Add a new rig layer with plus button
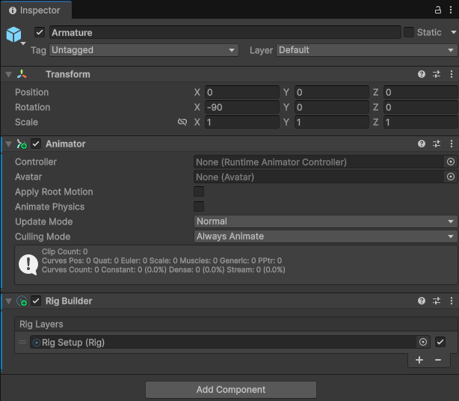This screenshot has width=459, height=401. point(419,360)
